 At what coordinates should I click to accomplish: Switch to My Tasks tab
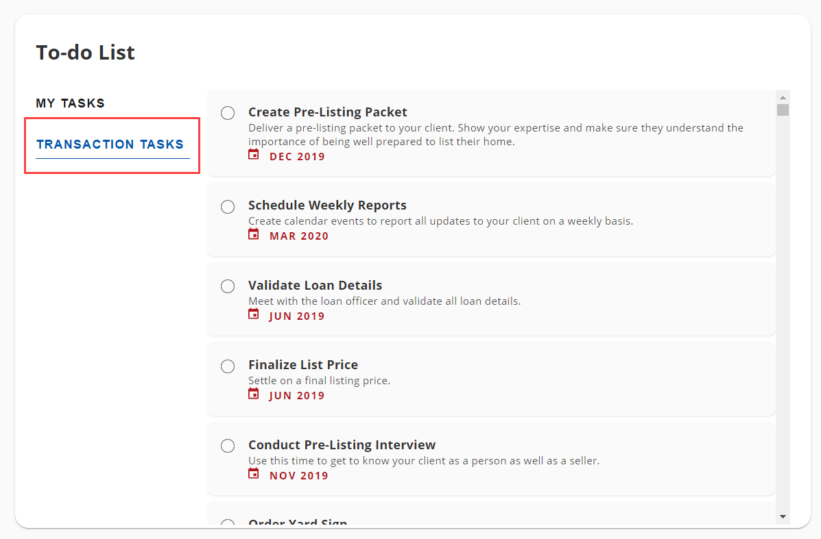point(70,103)
